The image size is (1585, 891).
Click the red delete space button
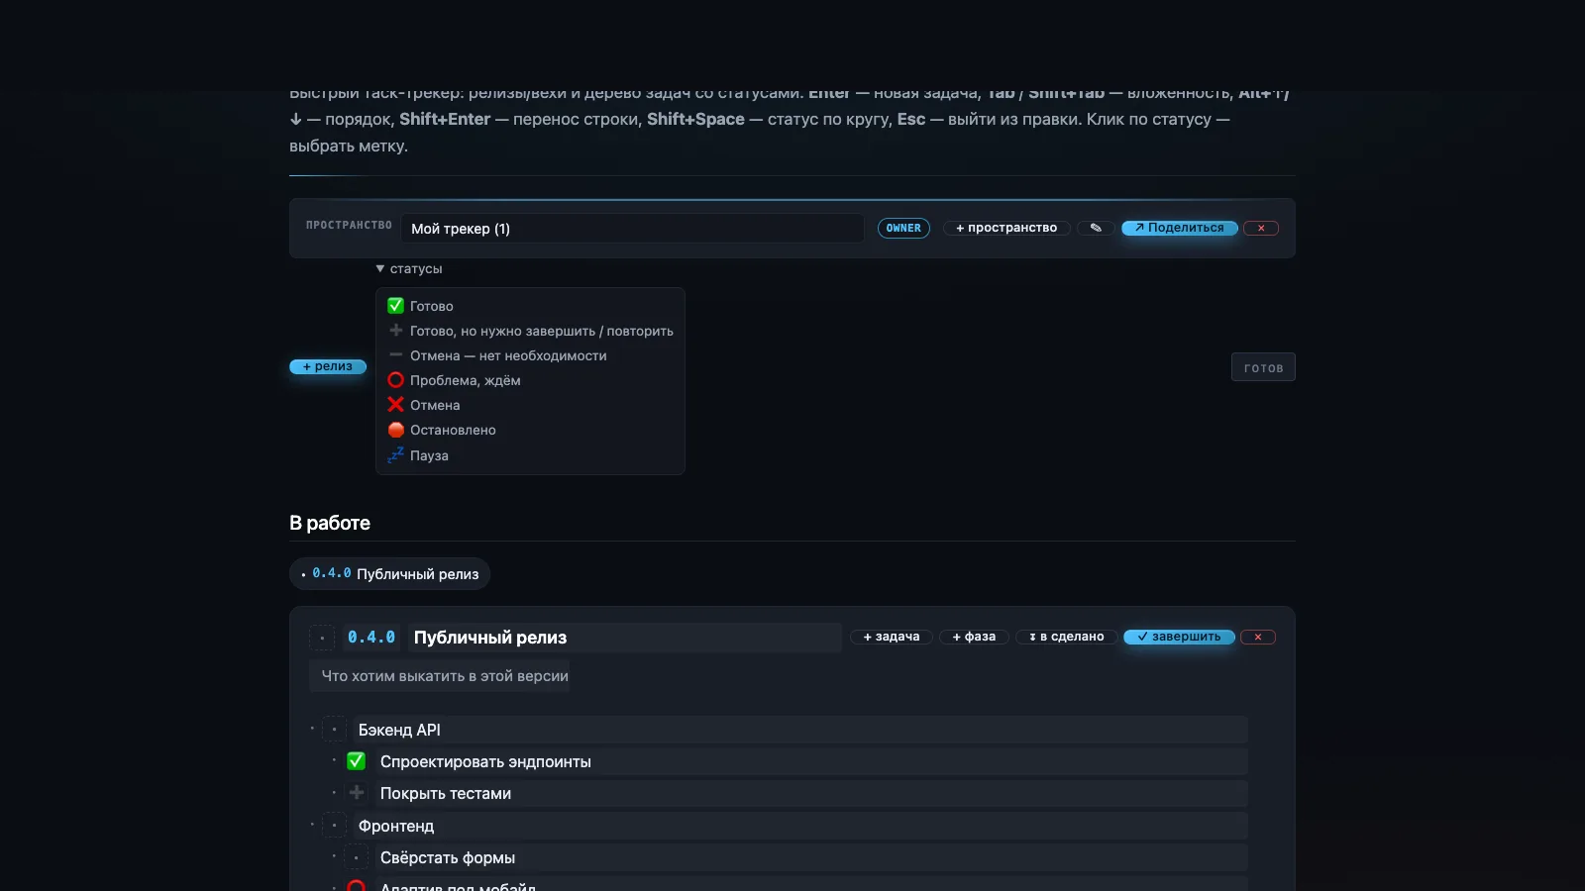click(x=1261, y=228)
